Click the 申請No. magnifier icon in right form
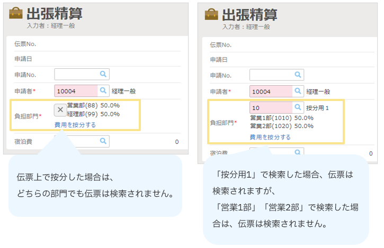Viewport: 384px width, 248px height. 299,74
